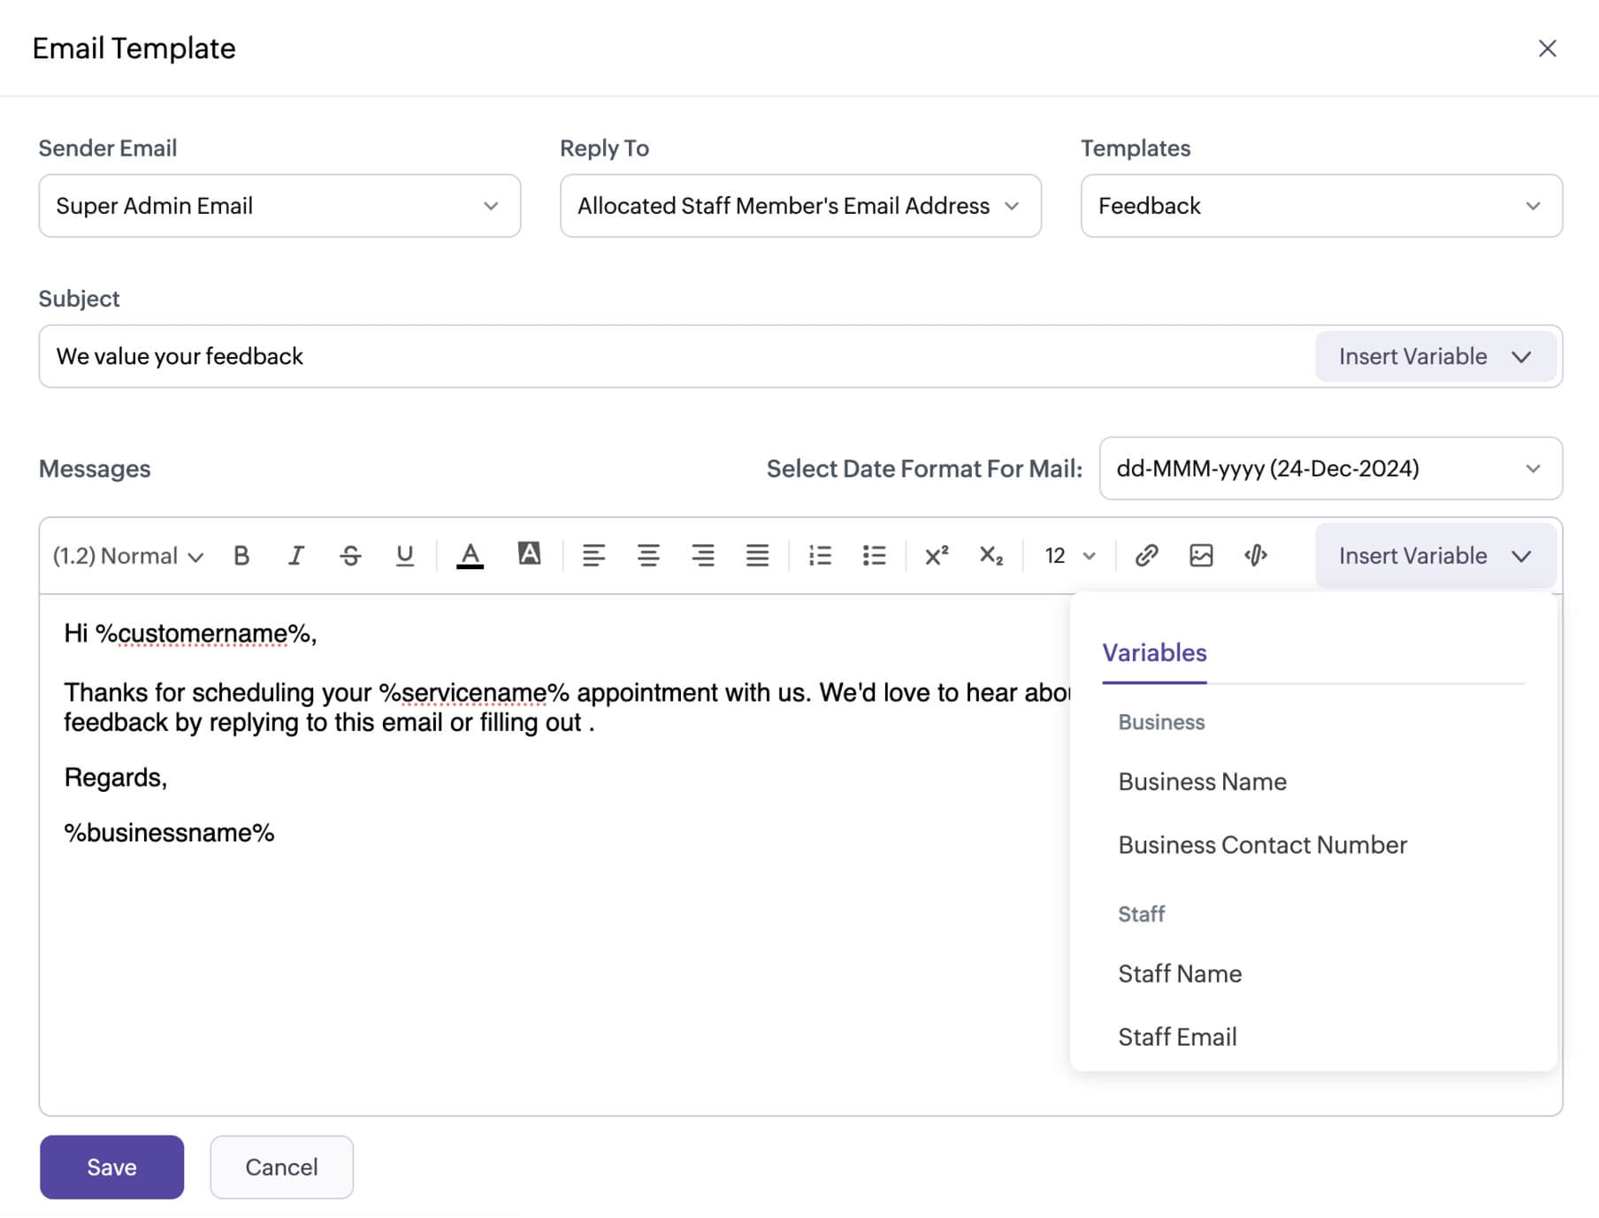Select Business Contact Number variable

click(1262, 845)
